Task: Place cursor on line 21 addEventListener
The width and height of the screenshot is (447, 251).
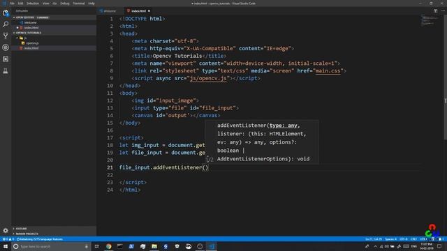Action: pyautogui.click(x=177, y=167)
